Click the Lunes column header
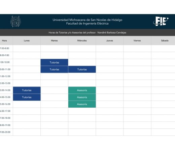The width and height of the screenshot is (175, 162). 27,40
